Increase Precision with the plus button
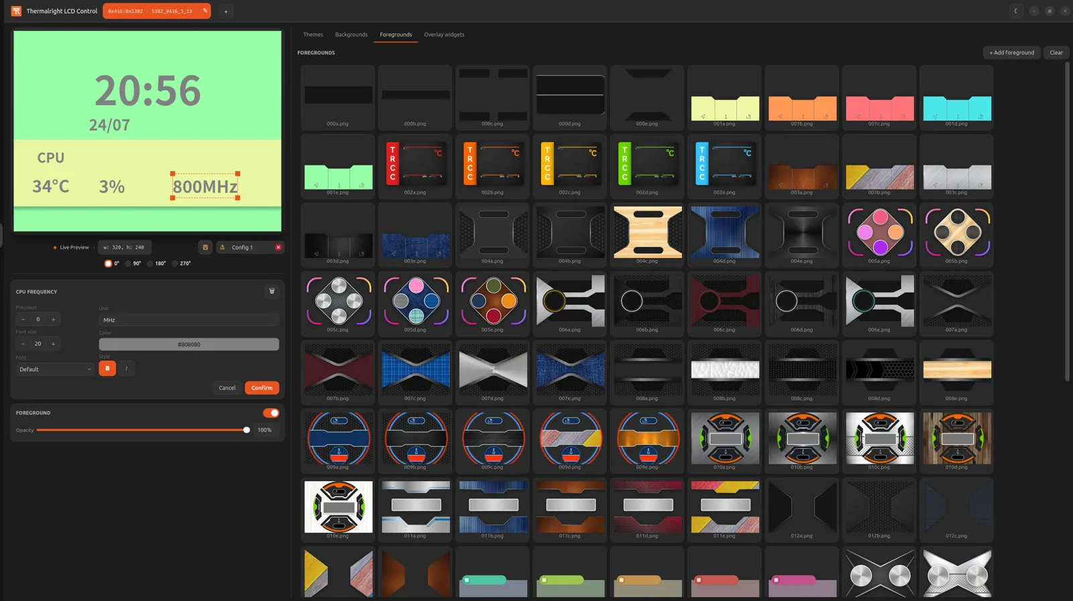 [x=53, y=320]
